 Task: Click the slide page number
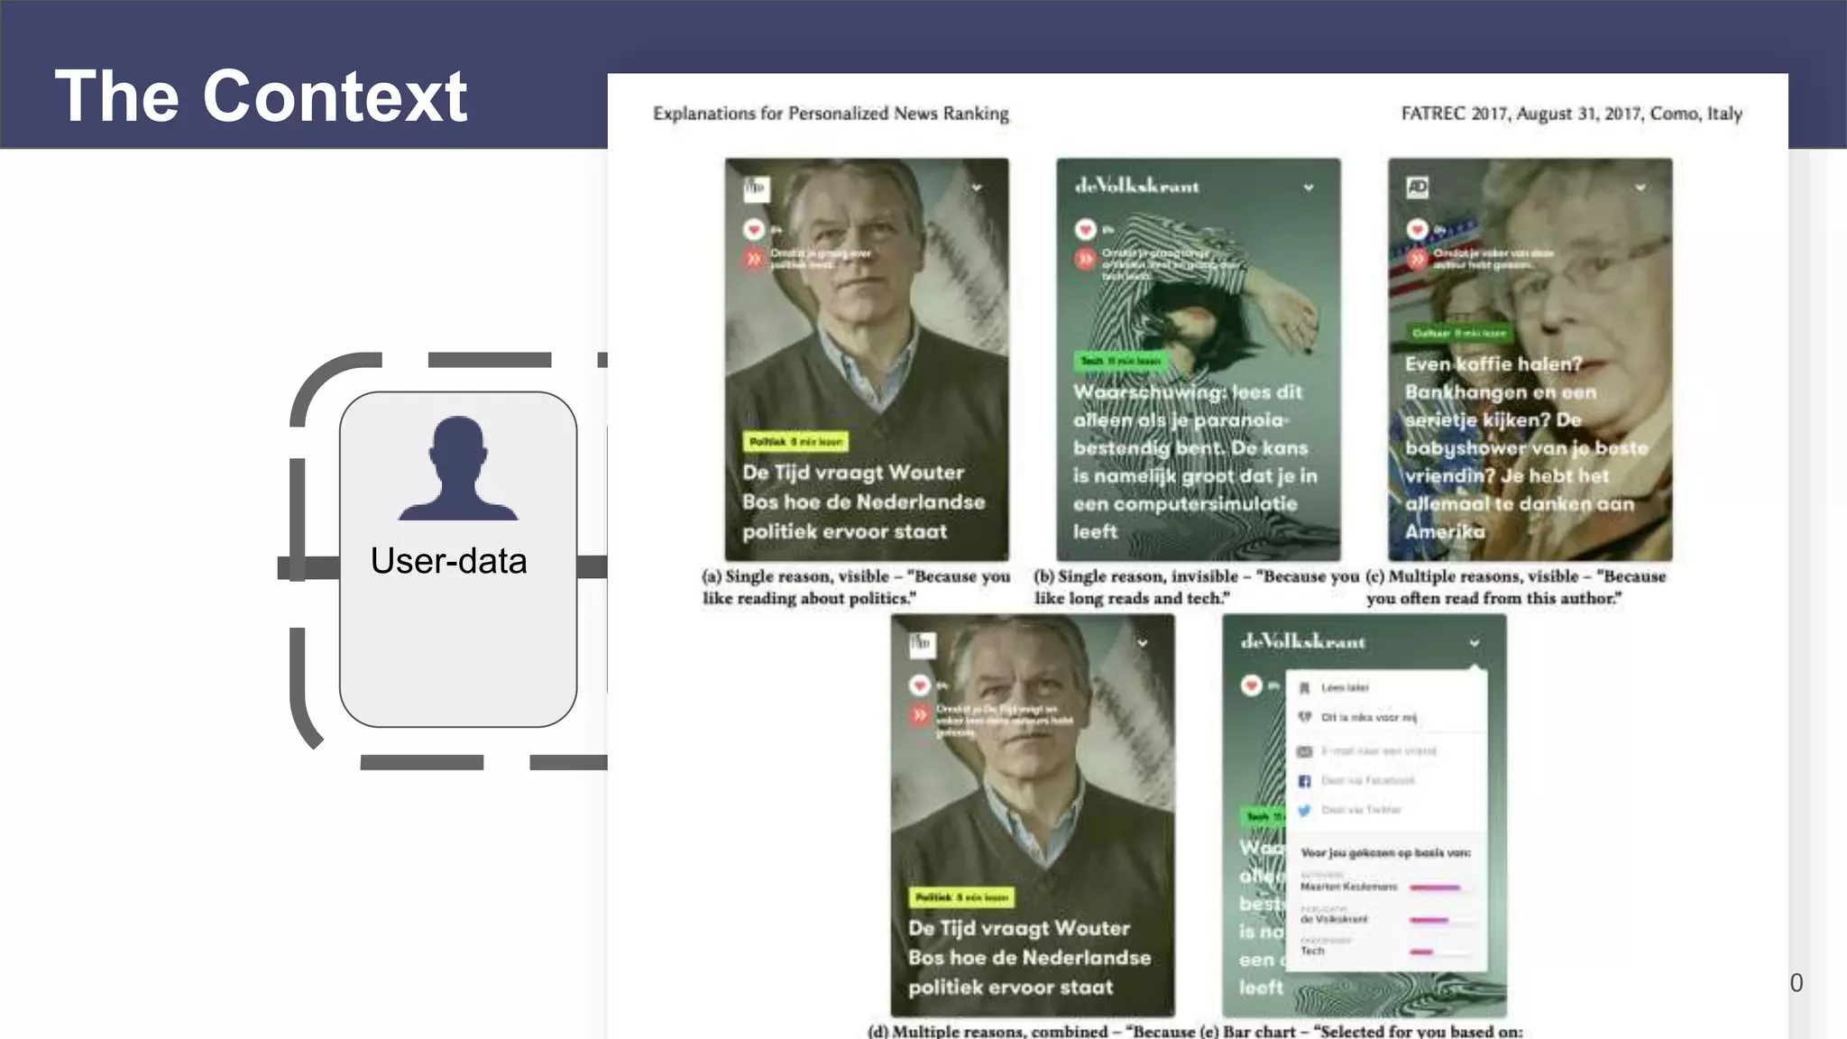[x=1796, y=983]
